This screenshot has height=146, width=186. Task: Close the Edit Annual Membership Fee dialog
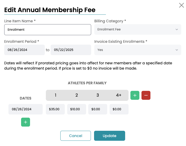click(182, 5)
